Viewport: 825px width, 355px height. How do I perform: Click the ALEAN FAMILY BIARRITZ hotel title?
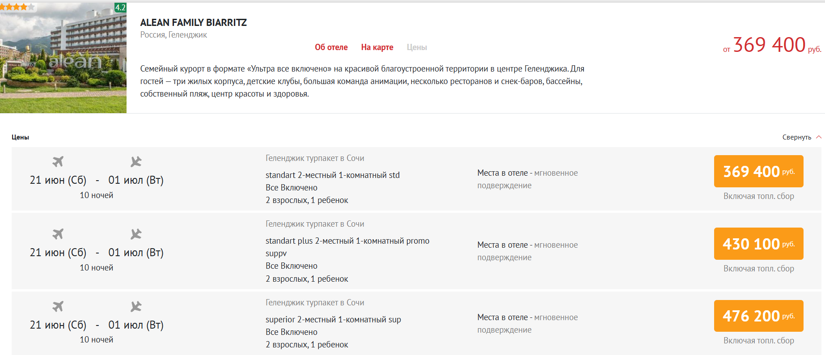point(193,23)
